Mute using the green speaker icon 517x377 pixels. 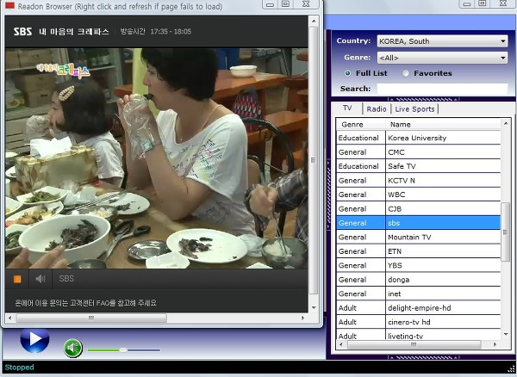(73, 348)
